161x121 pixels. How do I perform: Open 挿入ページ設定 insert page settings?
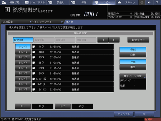pyautogui.click(x=133, y=76)
